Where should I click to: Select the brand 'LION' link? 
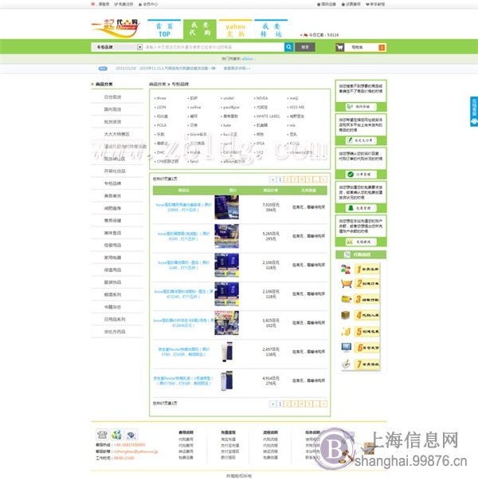tap(161, 107)
